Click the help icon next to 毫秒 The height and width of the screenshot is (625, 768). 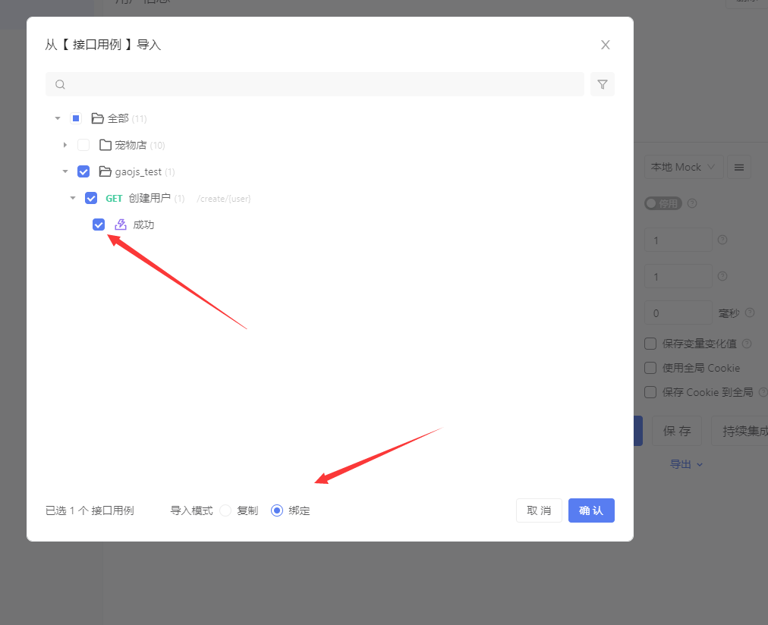(749, 312)
